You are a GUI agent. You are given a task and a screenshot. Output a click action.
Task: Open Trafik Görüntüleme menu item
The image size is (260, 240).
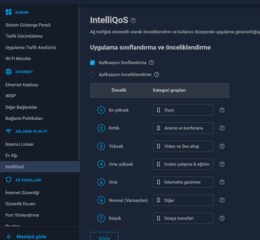click(x=24, y=36)
